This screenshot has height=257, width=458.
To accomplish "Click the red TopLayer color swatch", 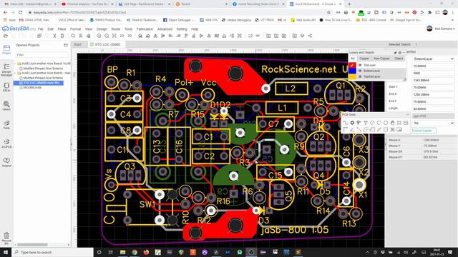I will [353, 65].
